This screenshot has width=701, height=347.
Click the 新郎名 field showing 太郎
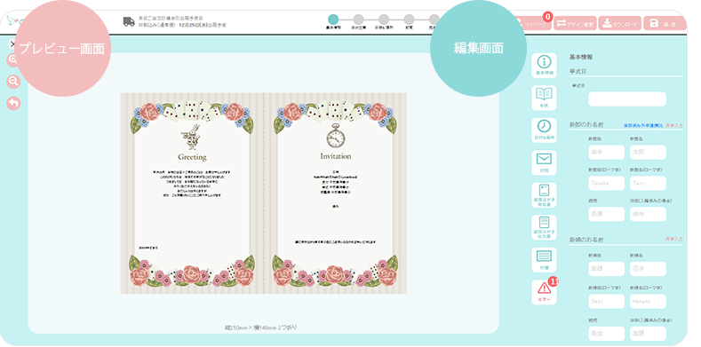pos(648,153)
